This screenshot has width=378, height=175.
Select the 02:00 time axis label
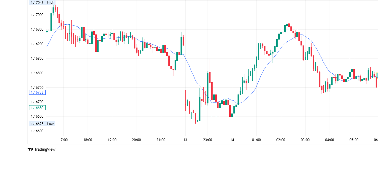pos(281,140)
